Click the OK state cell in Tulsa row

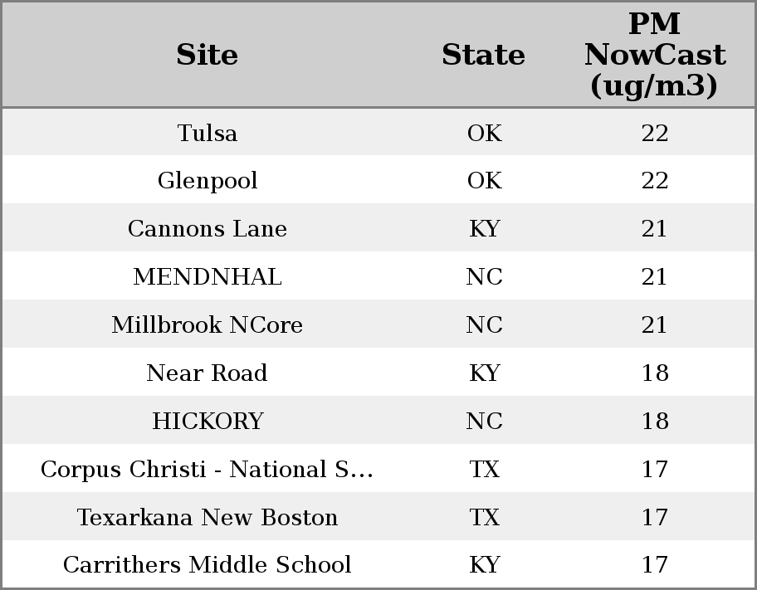[484, 133]
